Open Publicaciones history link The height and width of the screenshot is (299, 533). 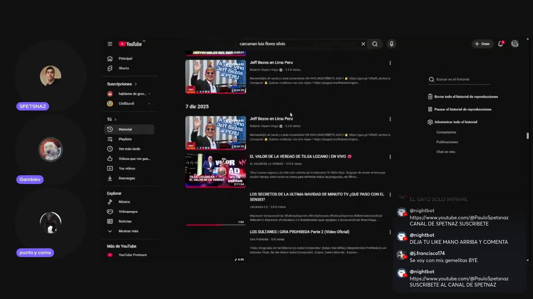(447, 142)
